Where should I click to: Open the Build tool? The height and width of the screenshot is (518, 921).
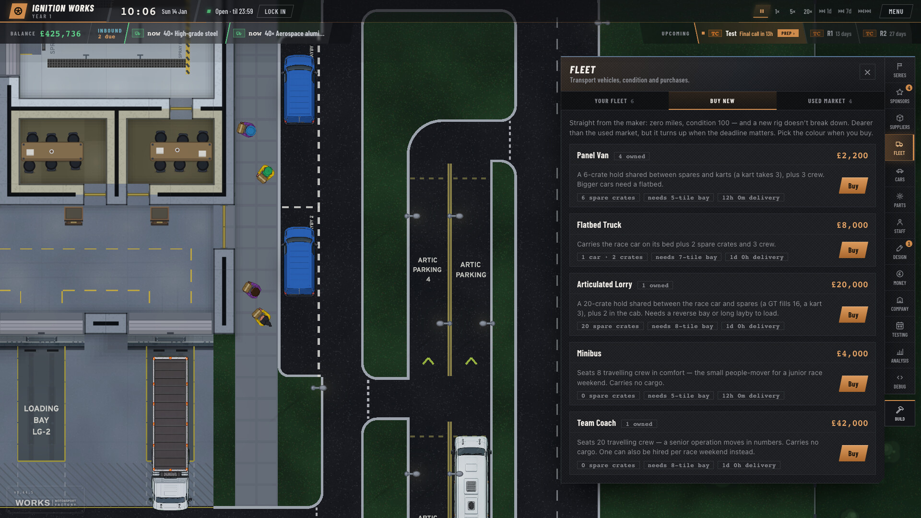(899, 413)
